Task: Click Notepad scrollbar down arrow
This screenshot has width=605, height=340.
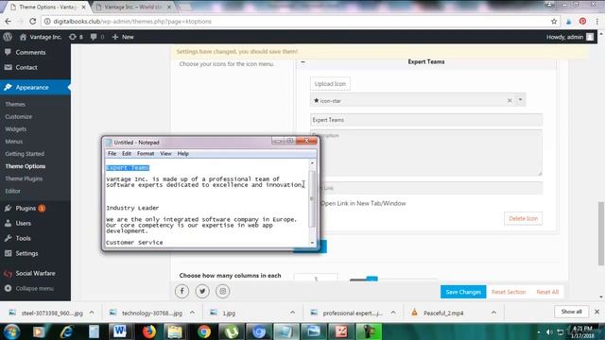Action: 312,243
